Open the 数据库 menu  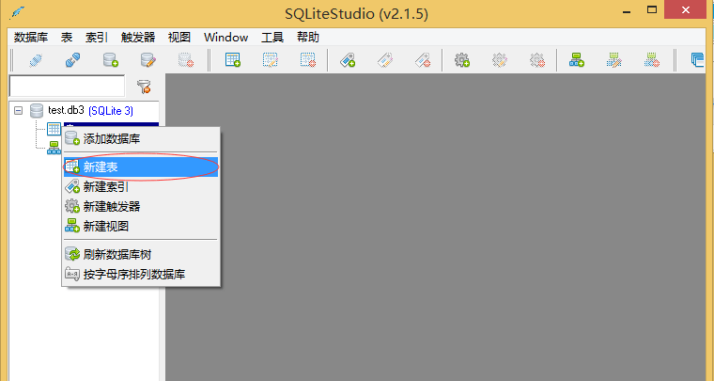pyautogui.click(x=31, y=38)
